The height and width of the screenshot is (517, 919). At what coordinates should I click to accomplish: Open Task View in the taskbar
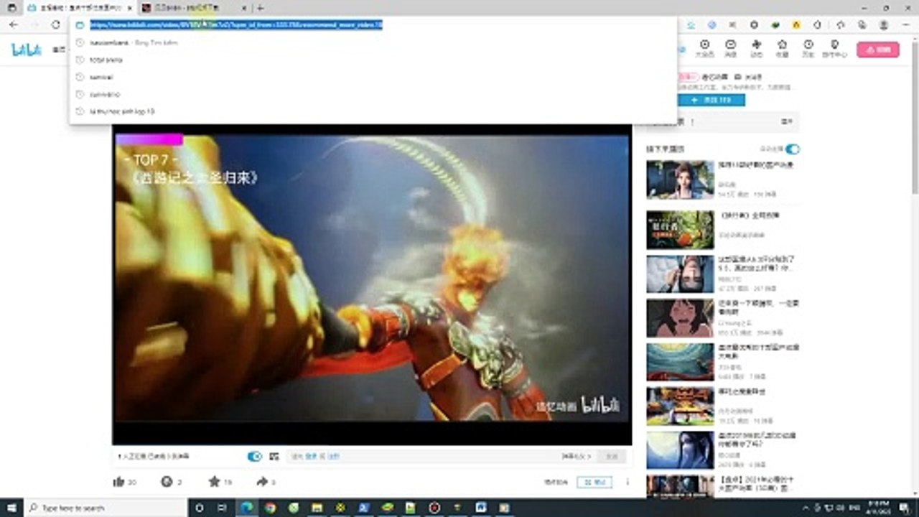tap(223, 508)
